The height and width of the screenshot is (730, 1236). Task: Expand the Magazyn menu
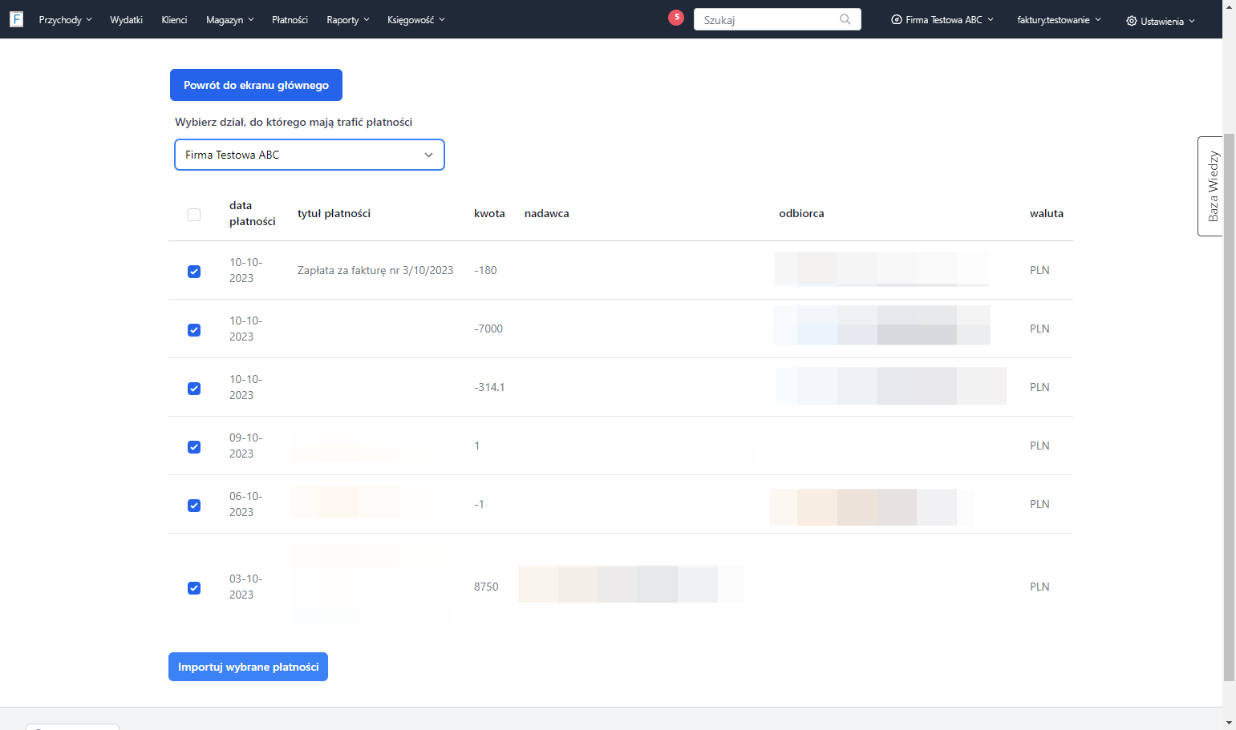[x=229, y=19]
